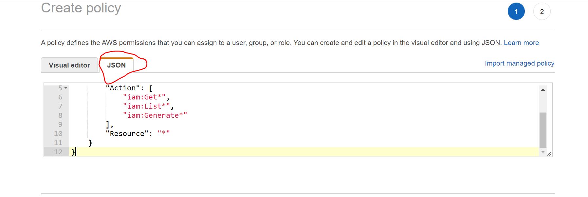
Task: Click the Create policy heading
Action: tap(81, 8)
